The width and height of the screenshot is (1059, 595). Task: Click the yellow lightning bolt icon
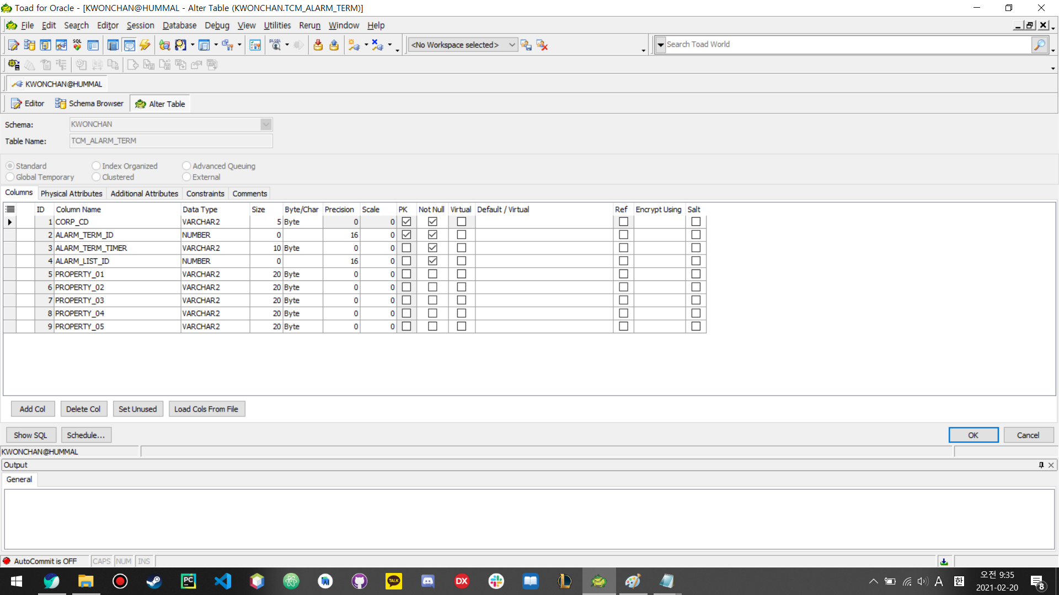(x=145, y=45)
